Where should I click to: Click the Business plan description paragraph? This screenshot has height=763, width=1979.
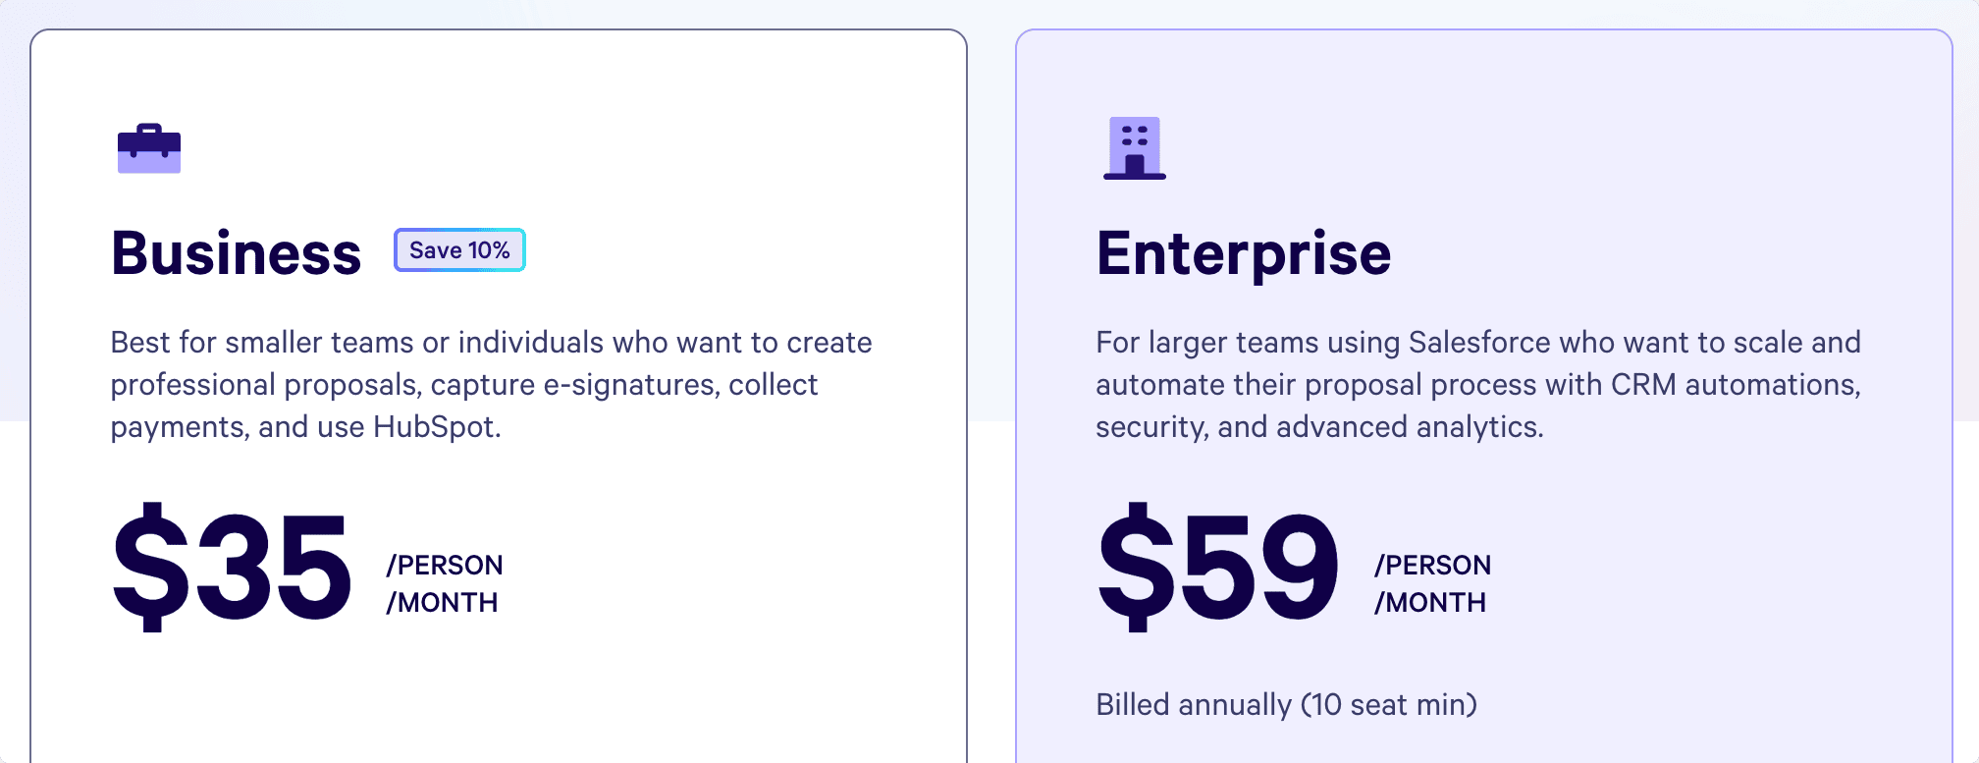click(x=491, y=384)
